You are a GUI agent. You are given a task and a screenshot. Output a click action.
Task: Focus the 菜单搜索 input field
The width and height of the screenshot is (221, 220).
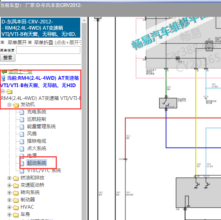pyautogui.click(x=48, y=50)
